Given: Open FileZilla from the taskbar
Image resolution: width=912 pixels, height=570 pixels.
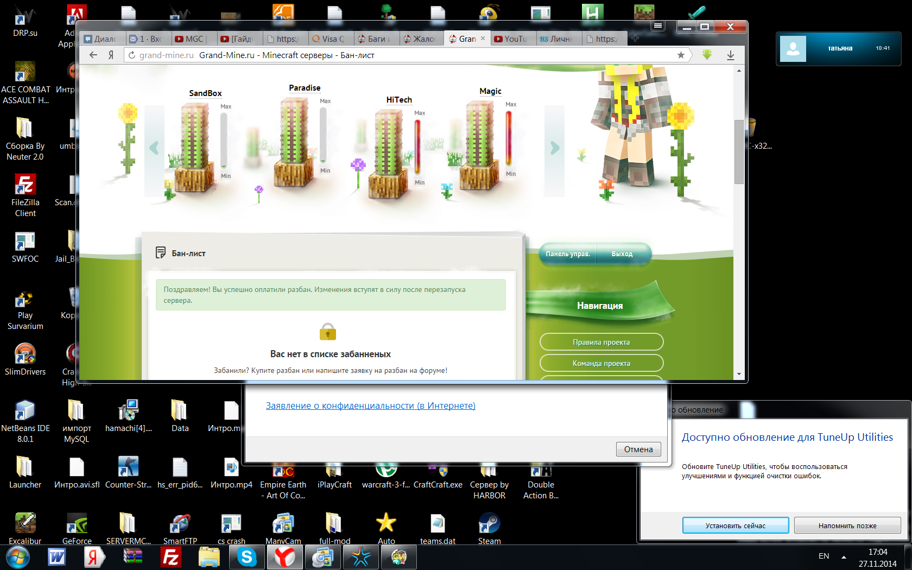Looking at the screenshot, I should coord(171,557).
